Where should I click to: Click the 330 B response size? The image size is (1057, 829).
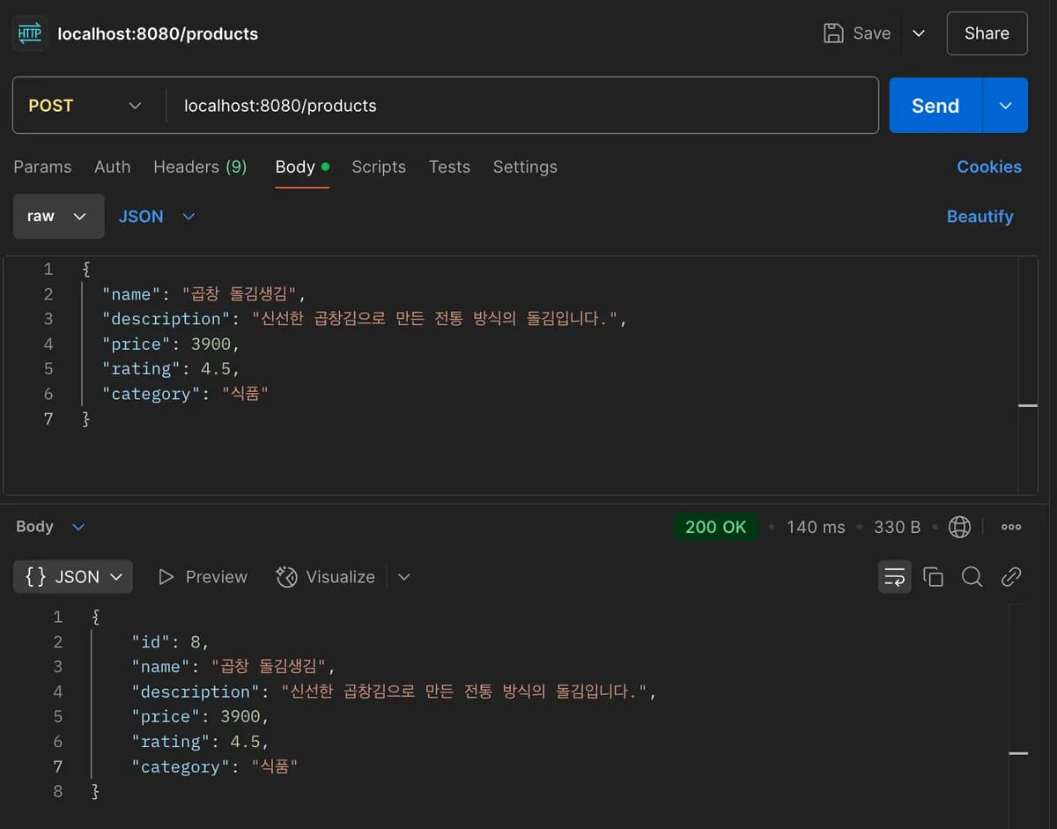897,527
